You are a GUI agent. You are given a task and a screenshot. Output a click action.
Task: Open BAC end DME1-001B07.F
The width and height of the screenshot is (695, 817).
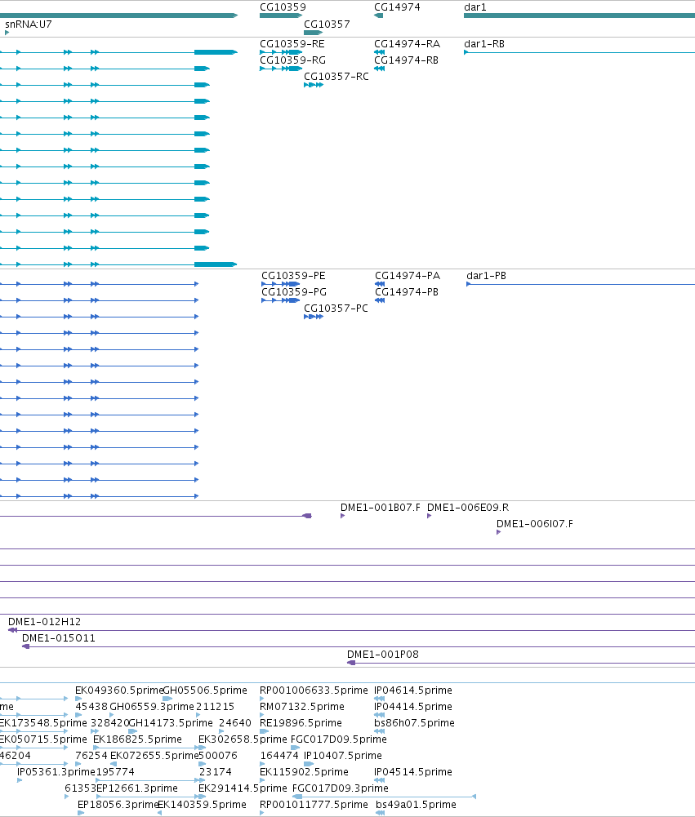[380, 508]
